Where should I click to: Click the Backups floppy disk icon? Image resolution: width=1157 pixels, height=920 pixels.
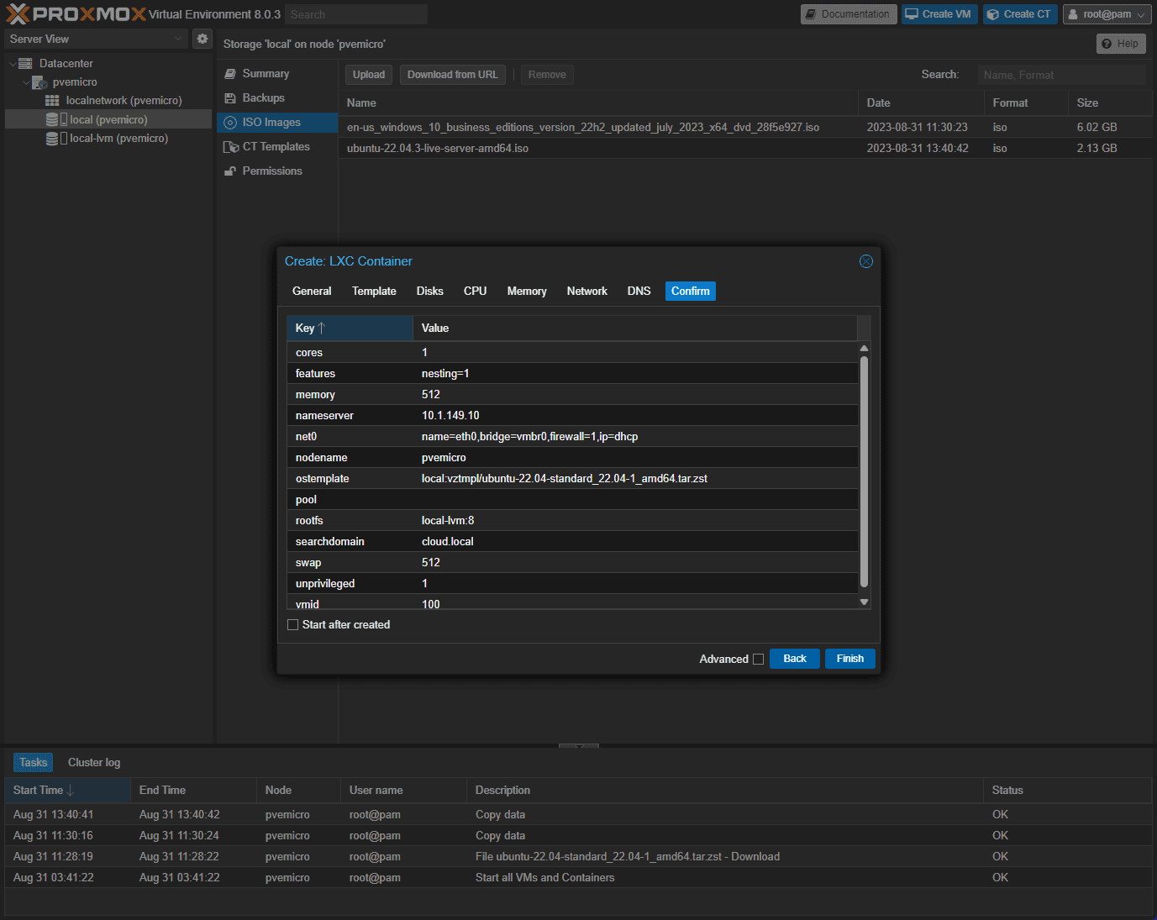click(230, 98)
